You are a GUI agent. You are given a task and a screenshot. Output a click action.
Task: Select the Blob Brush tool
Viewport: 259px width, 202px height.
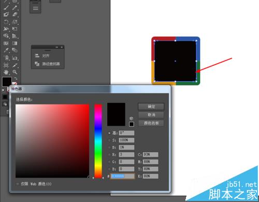point(6,15)
